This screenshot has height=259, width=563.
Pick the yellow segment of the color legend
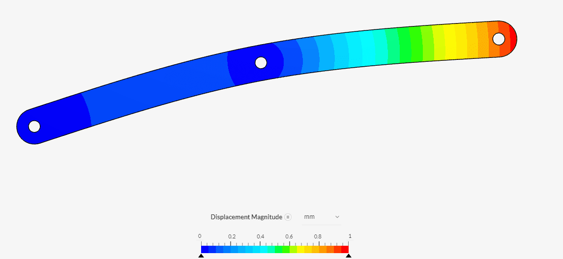coord(300,249)
